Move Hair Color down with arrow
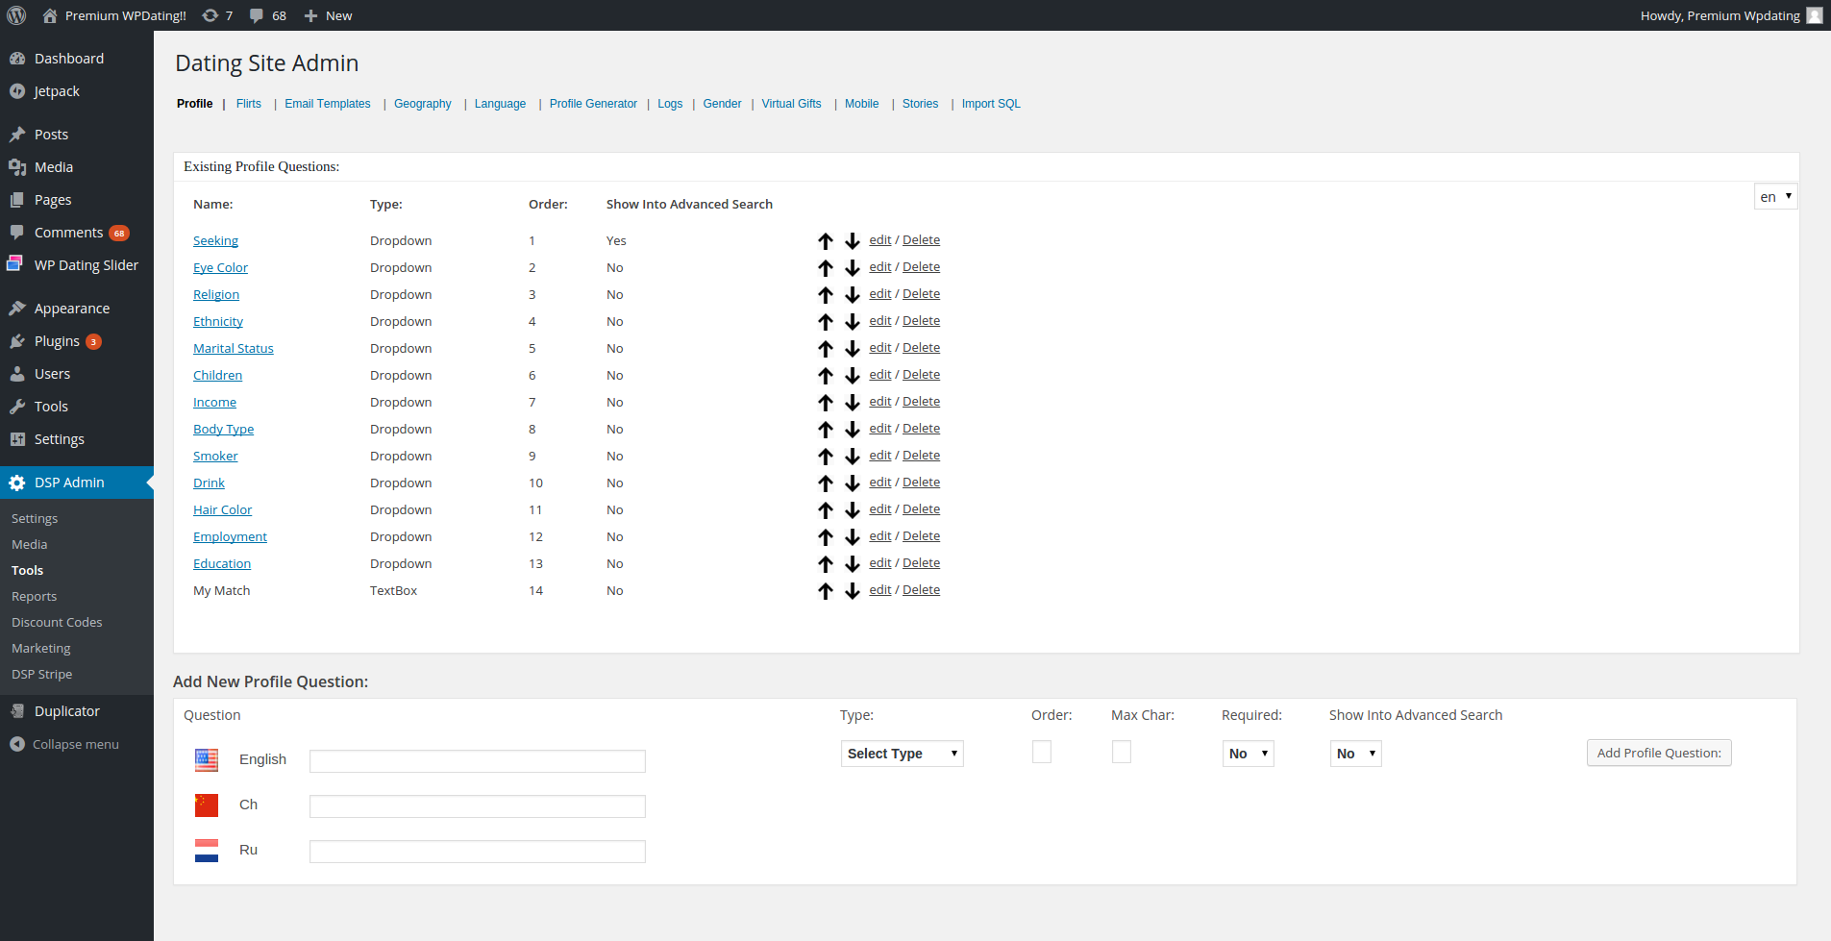 point(853,510)
